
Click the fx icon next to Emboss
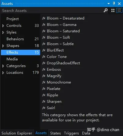click(x=44, y=70)
